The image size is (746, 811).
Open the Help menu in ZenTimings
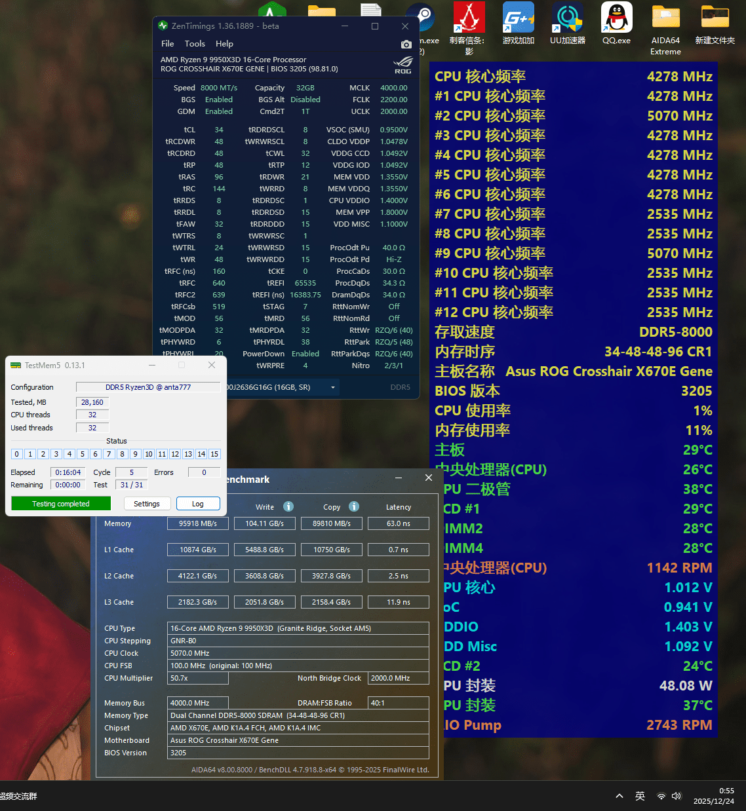tap(224, 44)
